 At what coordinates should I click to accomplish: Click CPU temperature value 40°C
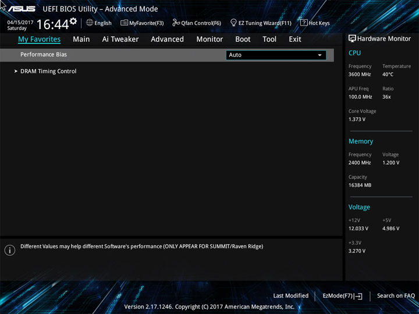[x=388, y=74]
